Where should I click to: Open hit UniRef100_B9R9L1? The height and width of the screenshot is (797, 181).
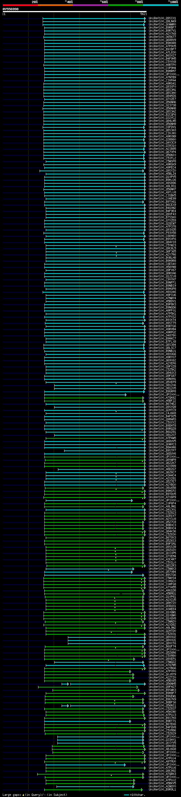(162, 789)
